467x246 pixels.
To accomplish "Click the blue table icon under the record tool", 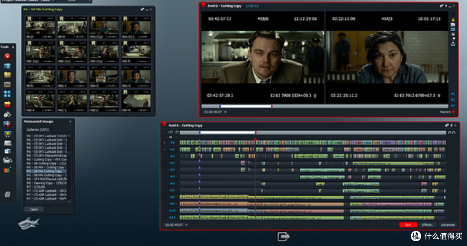I will click(x=7, y=66).
